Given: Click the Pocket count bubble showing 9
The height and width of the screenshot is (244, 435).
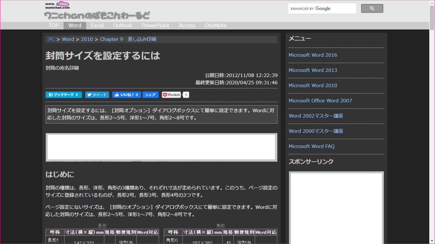Looking at the screenshot, I should pyautogui.click(x=186, y=95).
